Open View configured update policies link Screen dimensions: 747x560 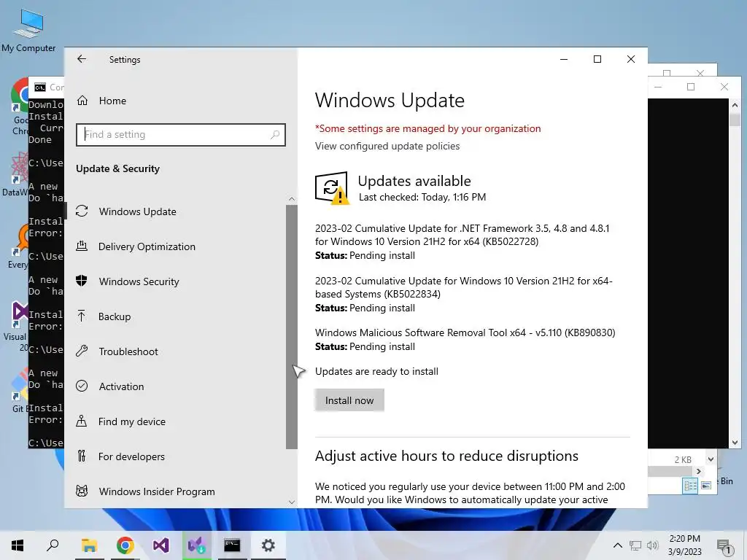[x=387, y=146]
